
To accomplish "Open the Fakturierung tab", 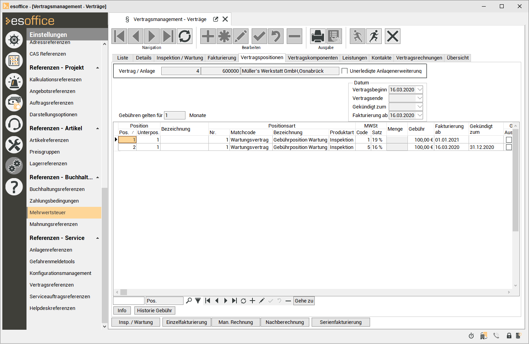I will tap(222, 58).
